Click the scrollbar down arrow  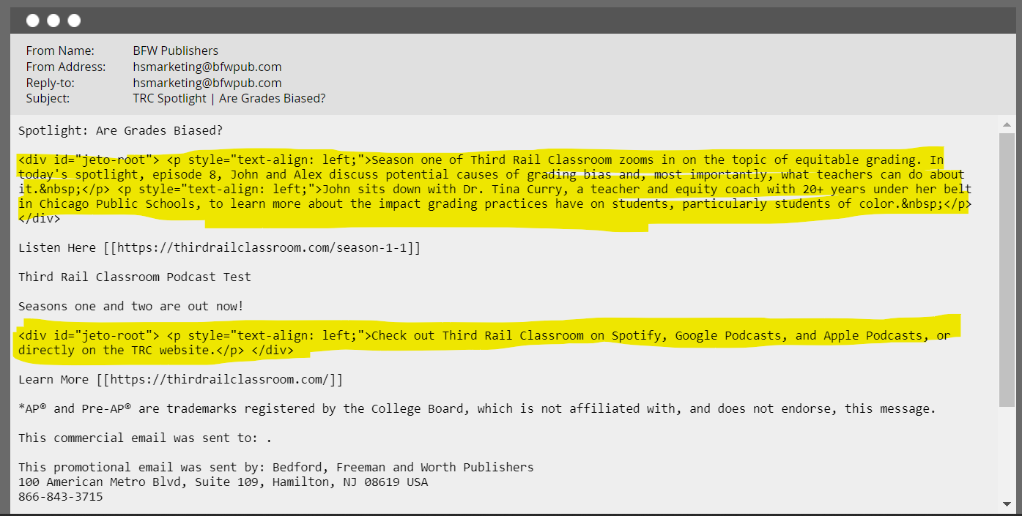[1007, 504]
